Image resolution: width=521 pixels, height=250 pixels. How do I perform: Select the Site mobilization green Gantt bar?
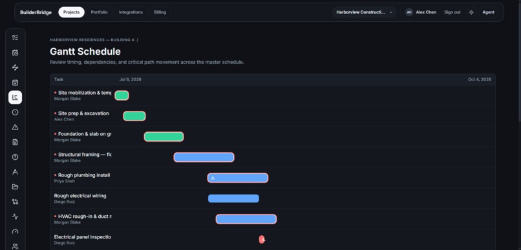click(122, 95)
